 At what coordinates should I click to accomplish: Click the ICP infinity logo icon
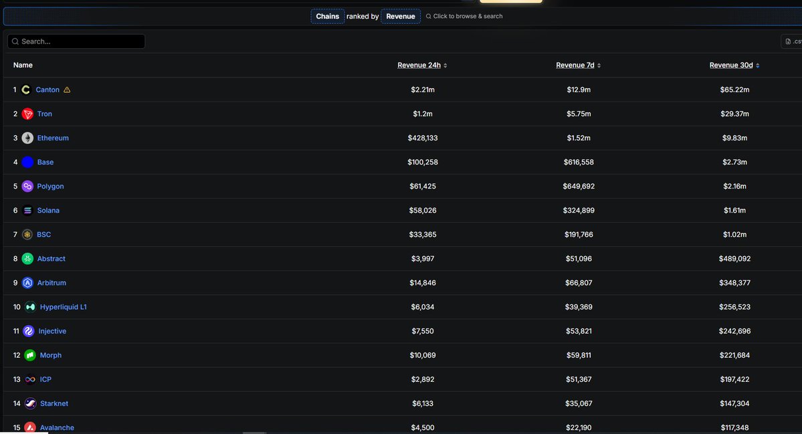[30, 379]
